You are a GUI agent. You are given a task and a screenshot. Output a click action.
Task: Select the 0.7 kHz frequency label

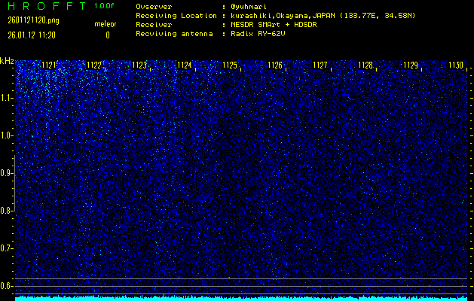(7, 248)
